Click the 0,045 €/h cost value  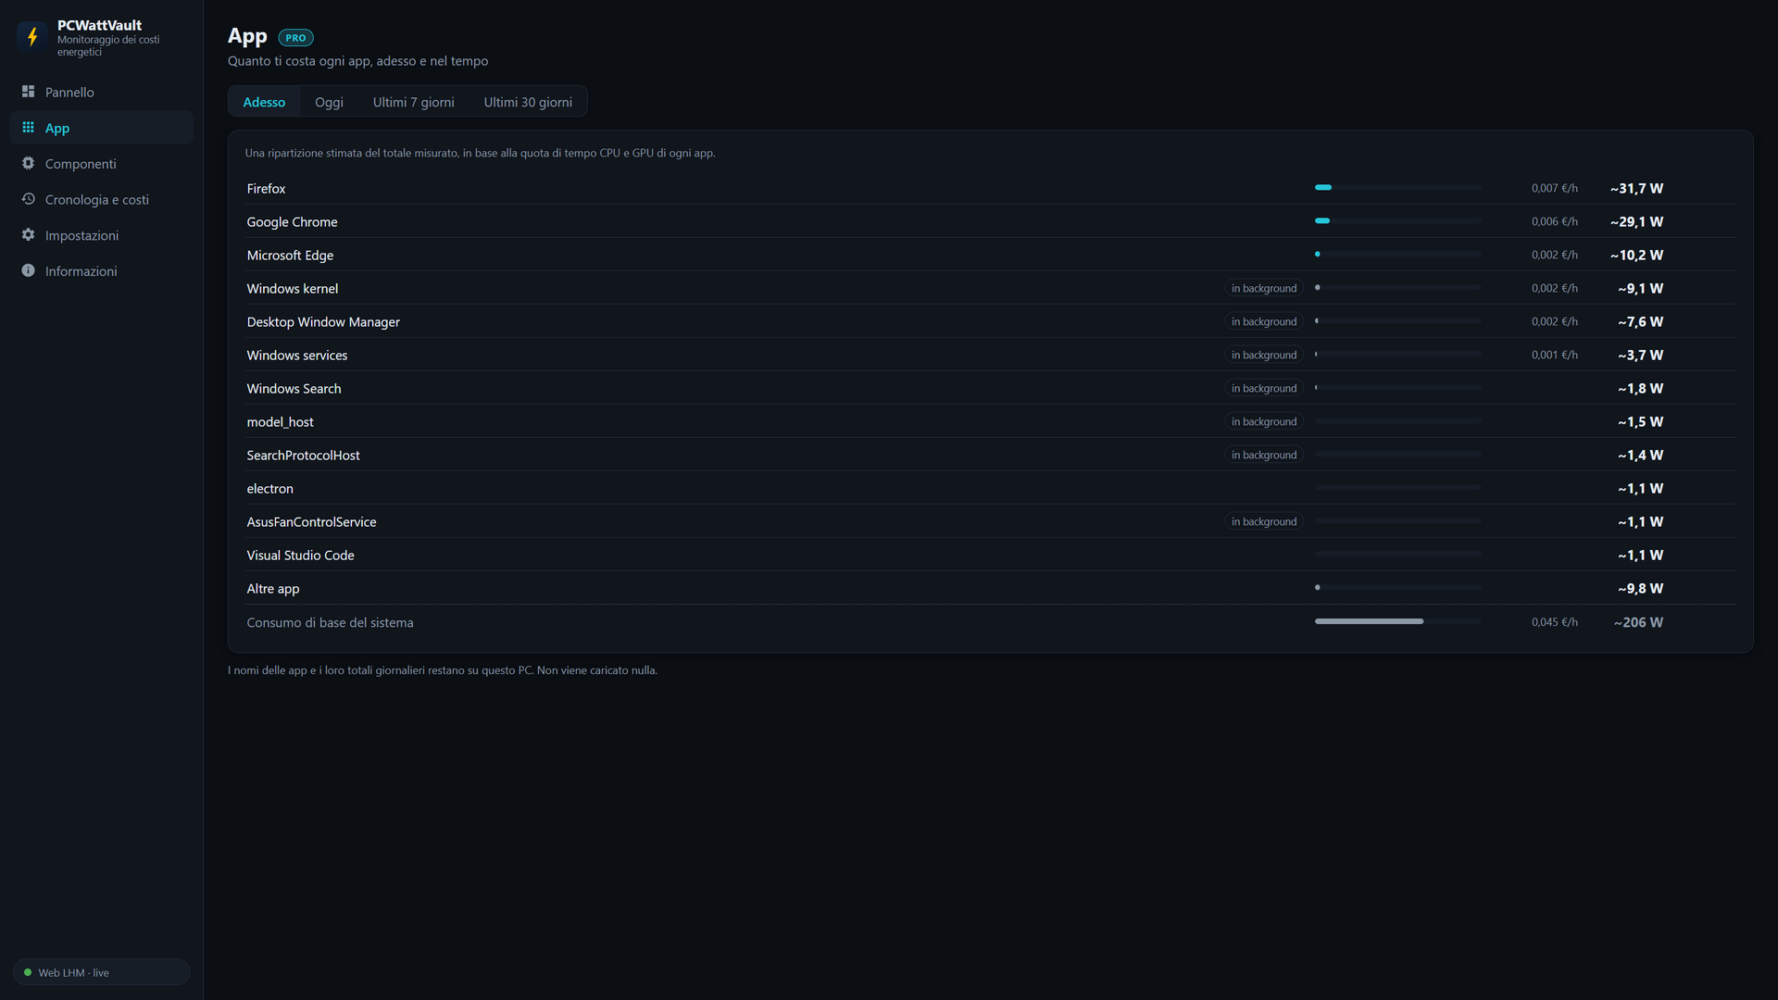1554,622
